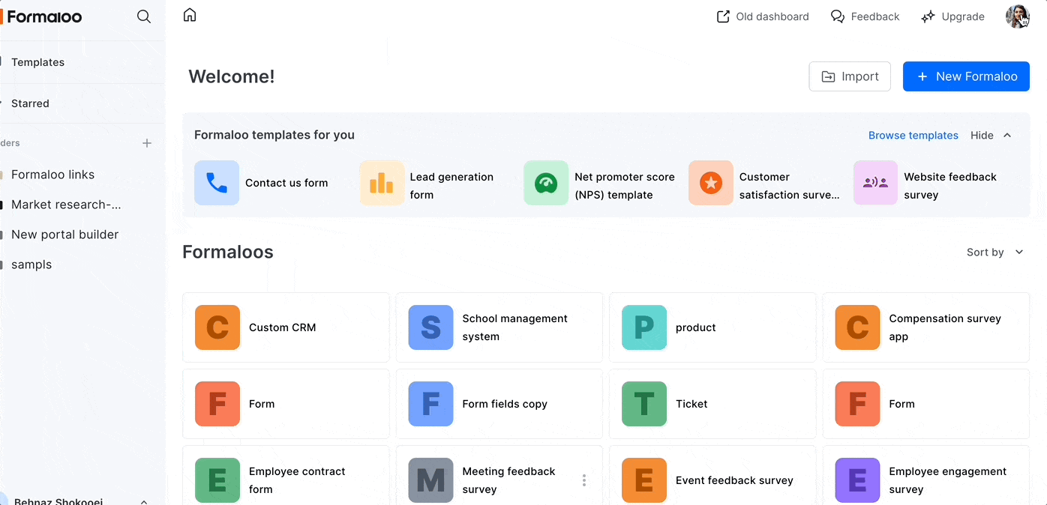Click the Event feedback survey E icon
This screenshot has height=505, width=1047.
pyautogui.click(x=644, y=480)
